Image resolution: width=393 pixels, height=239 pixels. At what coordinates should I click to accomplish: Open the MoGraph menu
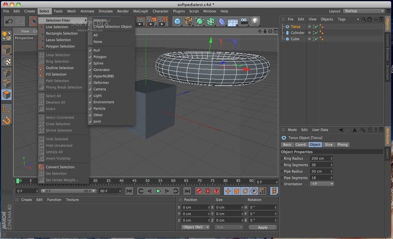[x=141, y=11]
